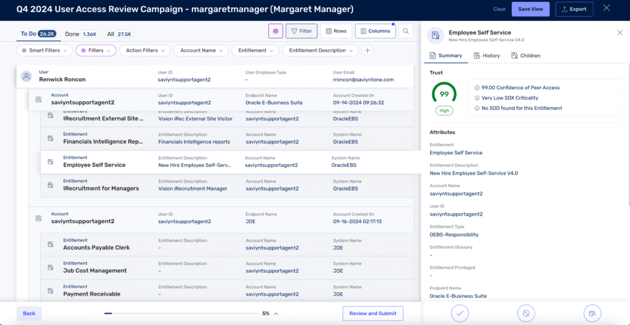
Task: Revoke entitlement with the prohibited circle icon
Action: (525, 313)
